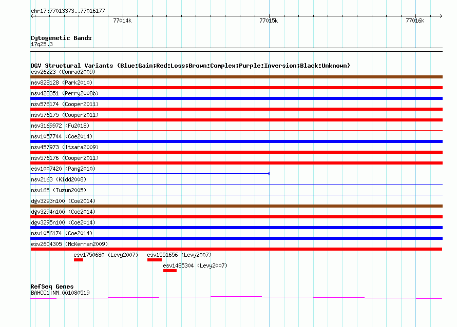The image size is (457, 327).
Task: Click the nsv2163 (Kidd2008) variant label
Action: 58,179
